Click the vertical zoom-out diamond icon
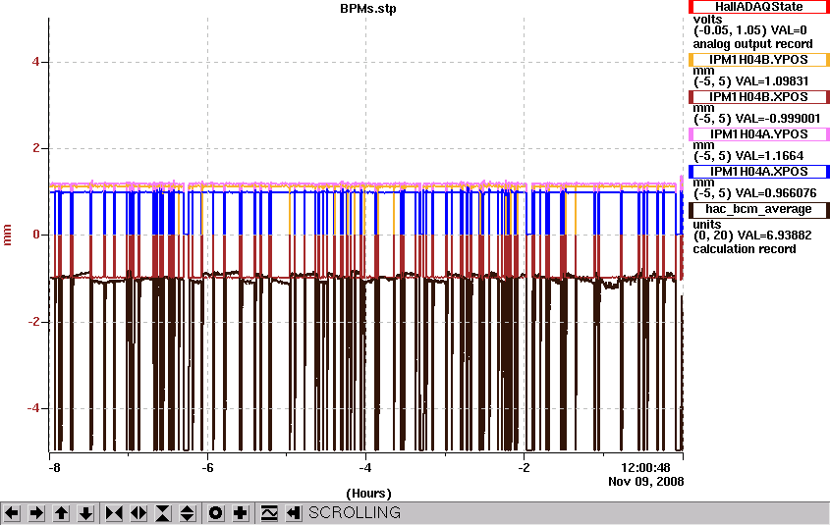Screen dimensions: 830x525 point(188,513)
